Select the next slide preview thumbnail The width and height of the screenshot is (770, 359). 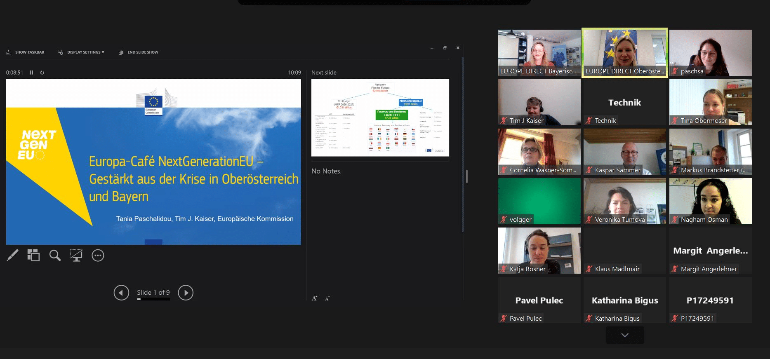(x=380, y=117)
